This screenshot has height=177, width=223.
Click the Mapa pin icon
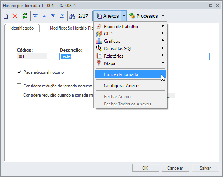pyautogui.click(x=99, y=63)
